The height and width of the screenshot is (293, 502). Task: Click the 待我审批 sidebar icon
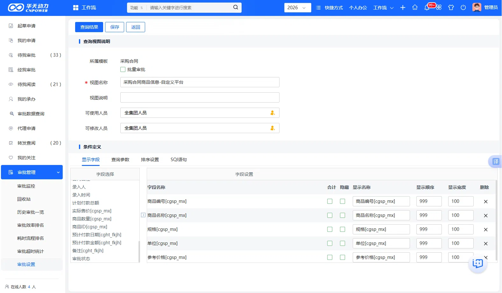(x=11, y=55)
